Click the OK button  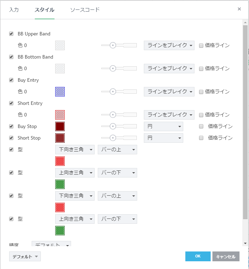click(x=198, y=256)
